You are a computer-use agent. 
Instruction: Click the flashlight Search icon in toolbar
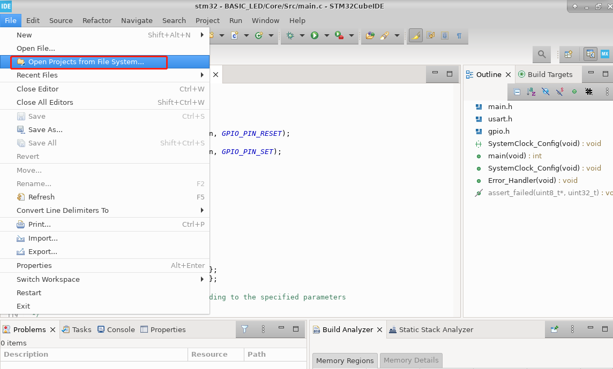coord(385,35)
